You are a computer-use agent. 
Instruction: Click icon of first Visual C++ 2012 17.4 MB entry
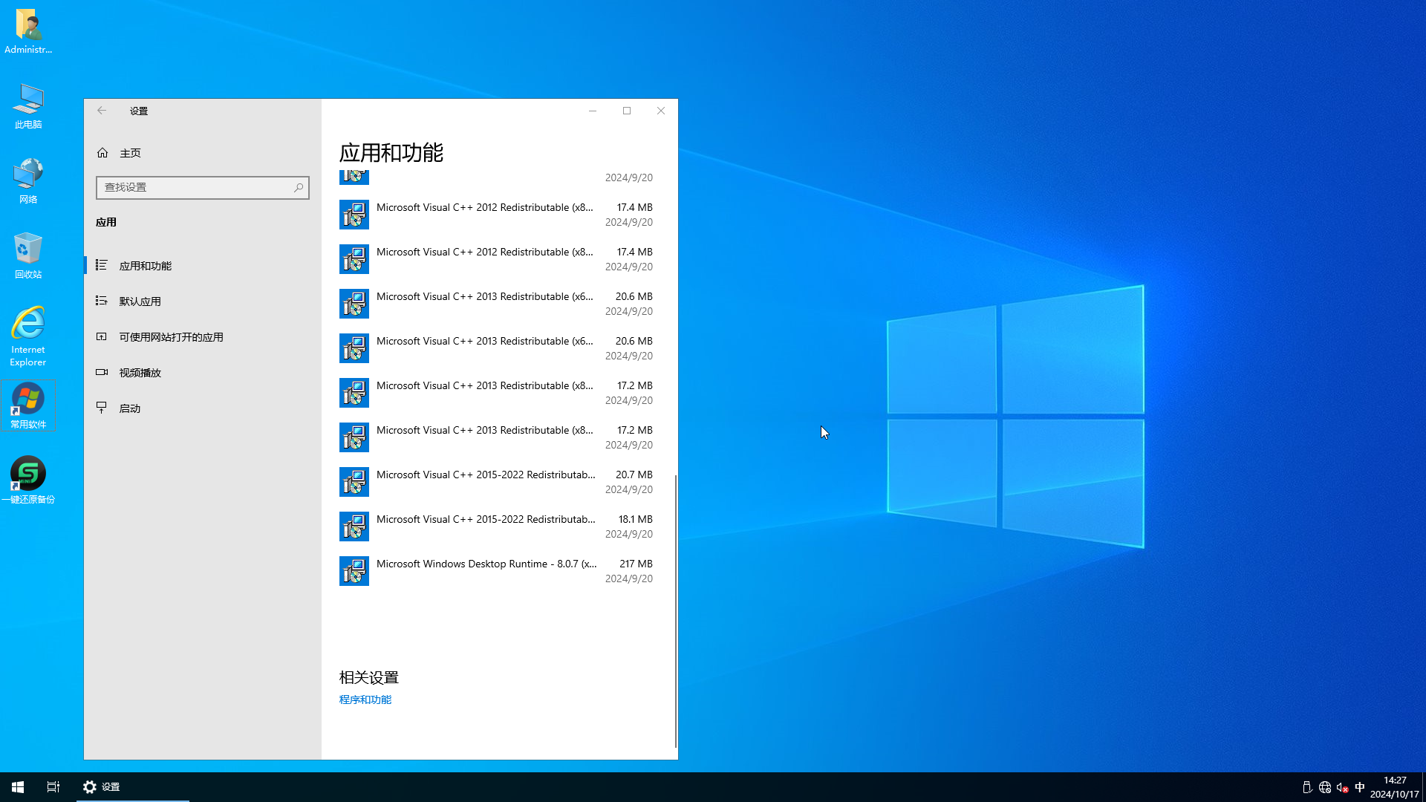click(x=354, y=215)
